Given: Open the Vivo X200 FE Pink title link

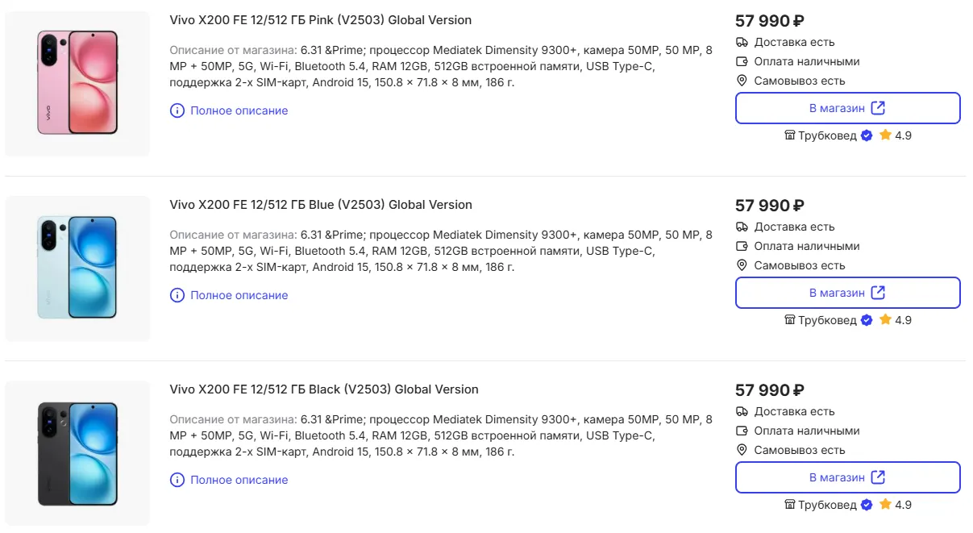Looking at the screenshot, I should click(x=321, y=20).
